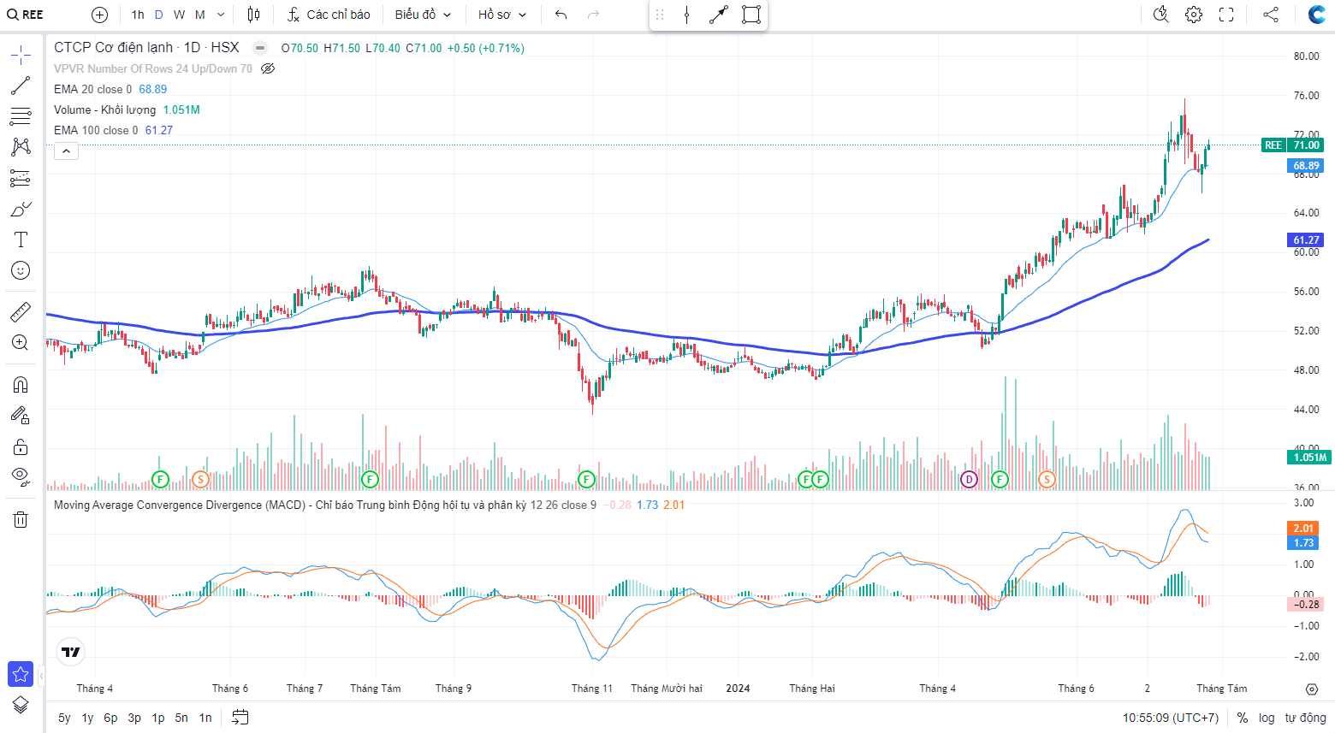The height and width of the screenshot is (733, 1335).
Task: Switch to 1h timeframe
Action: [x=138, y=15]
